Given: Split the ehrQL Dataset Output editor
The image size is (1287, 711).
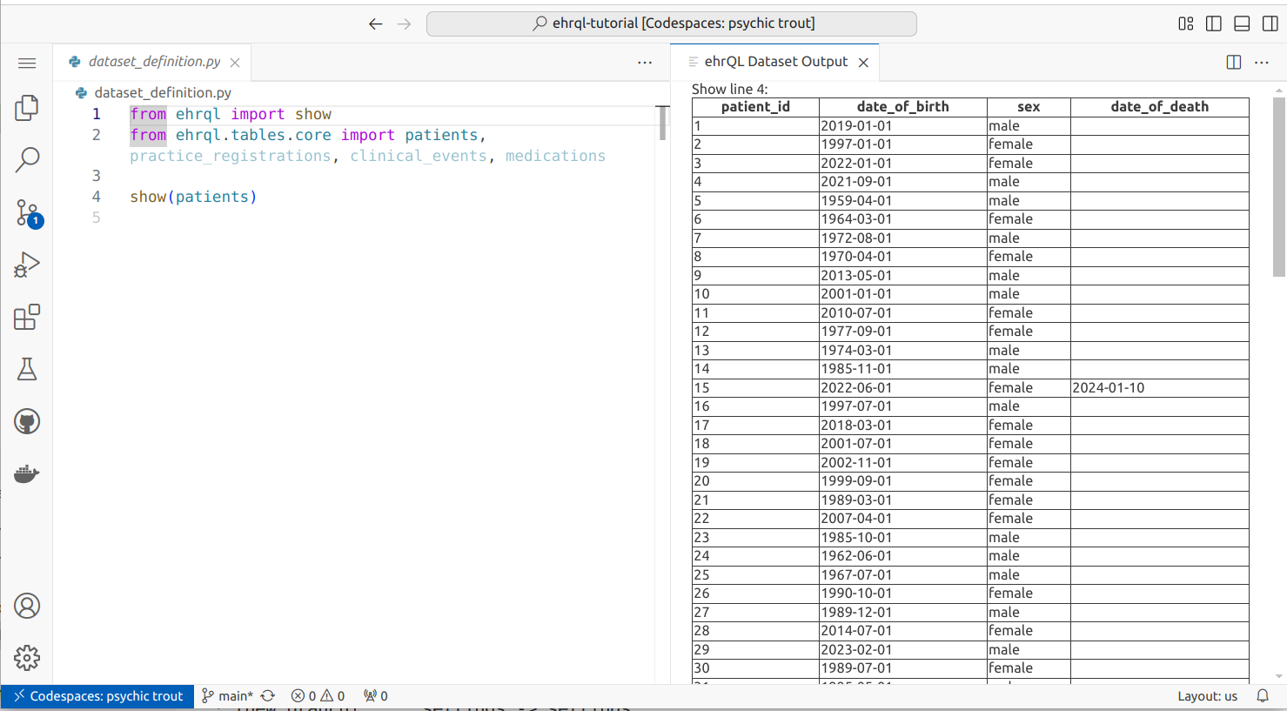Looking at the screenshot, I should pyautogui.click(x=1233, y=62).
